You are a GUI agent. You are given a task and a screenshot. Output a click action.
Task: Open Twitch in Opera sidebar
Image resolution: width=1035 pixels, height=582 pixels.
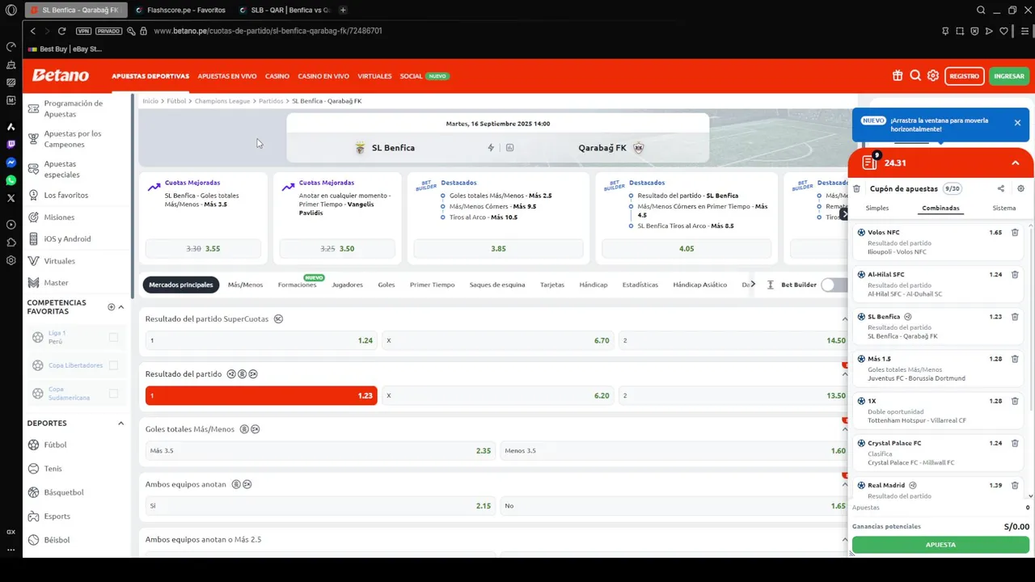pos(11,145)
